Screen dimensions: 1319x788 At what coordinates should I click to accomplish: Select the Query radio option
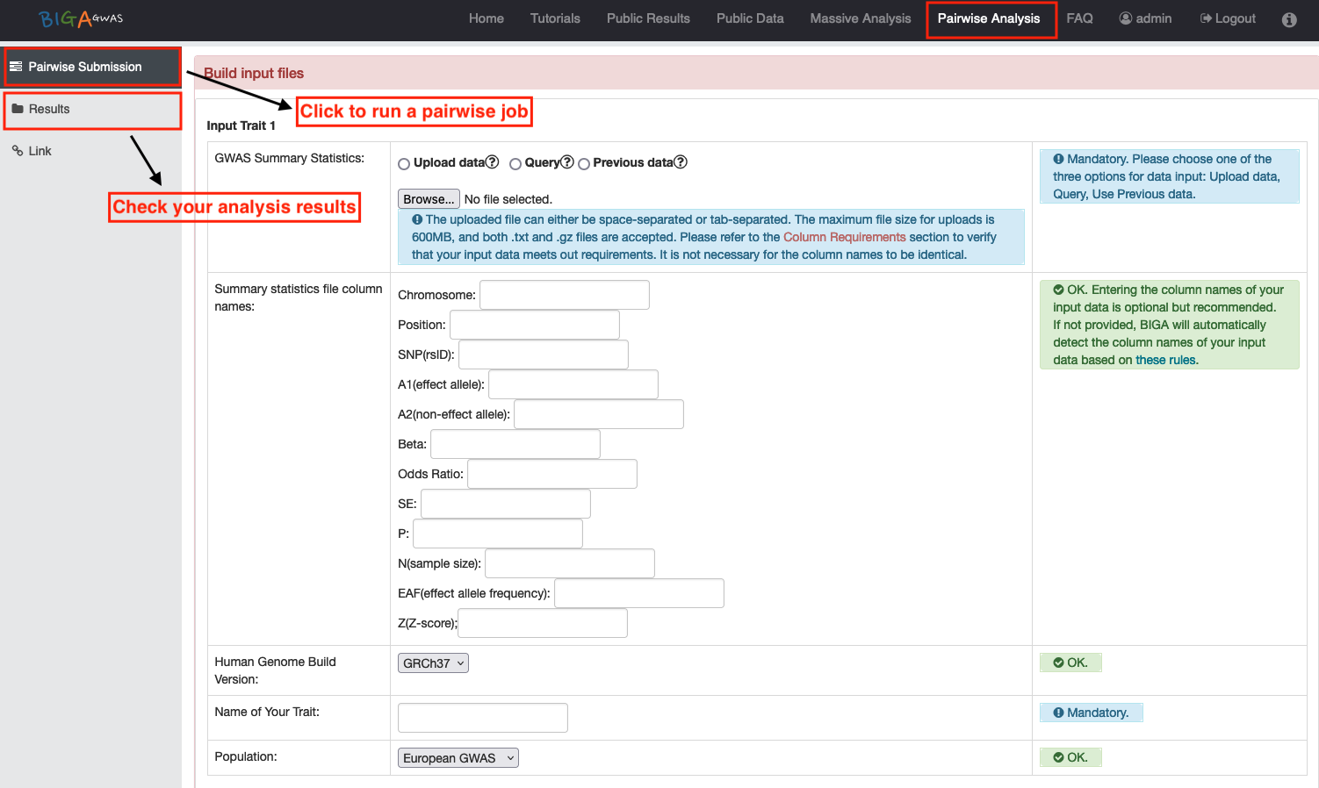(515, 164)
